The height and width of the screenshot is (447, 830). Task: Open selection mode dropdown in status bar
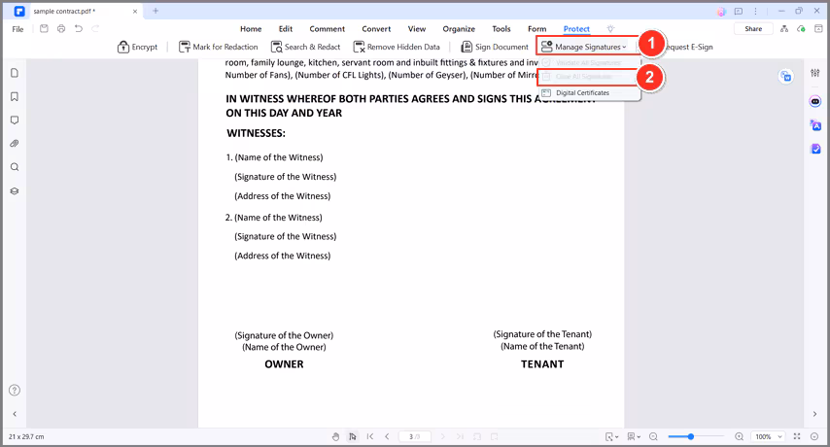coord(612,436)
